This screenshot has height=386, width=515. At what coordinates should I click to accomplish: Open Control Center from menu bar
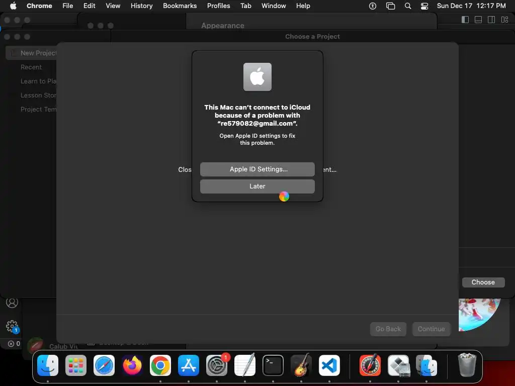coord(424,6)
